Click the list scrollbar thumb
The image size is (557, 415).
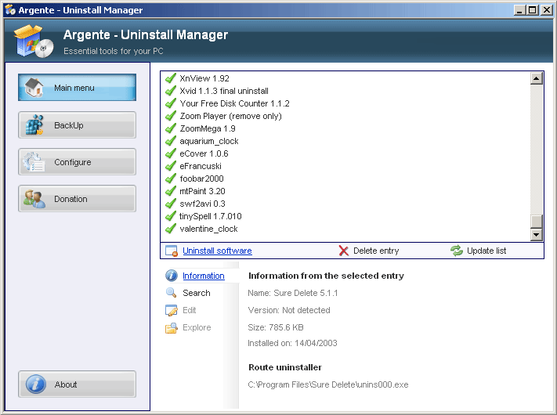536,221
